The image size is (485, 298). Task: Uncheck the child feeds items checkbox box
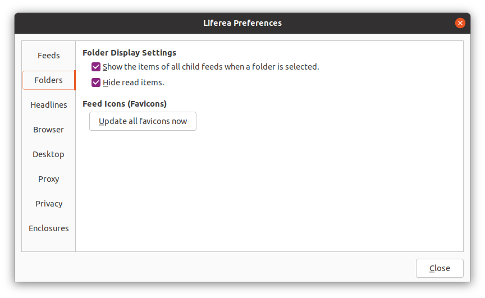pos(96,67)
